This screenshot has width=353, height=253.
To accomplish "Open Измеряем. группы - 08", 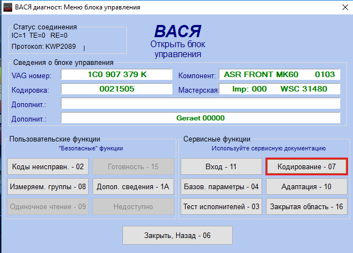I will point(48,187).
